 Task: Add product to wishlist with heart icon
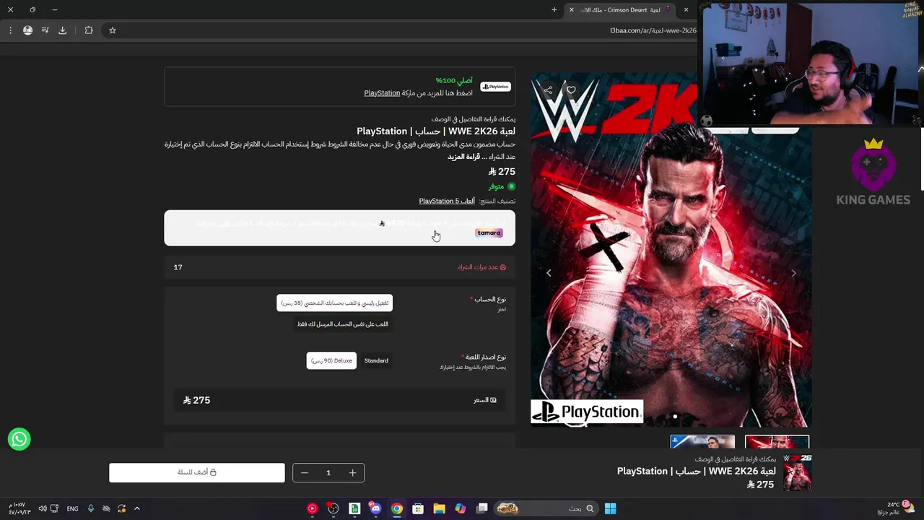571,90
